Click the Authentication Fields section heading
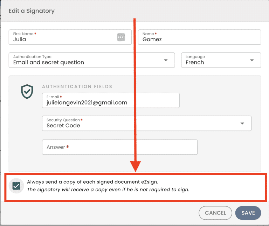 point(77,86)
